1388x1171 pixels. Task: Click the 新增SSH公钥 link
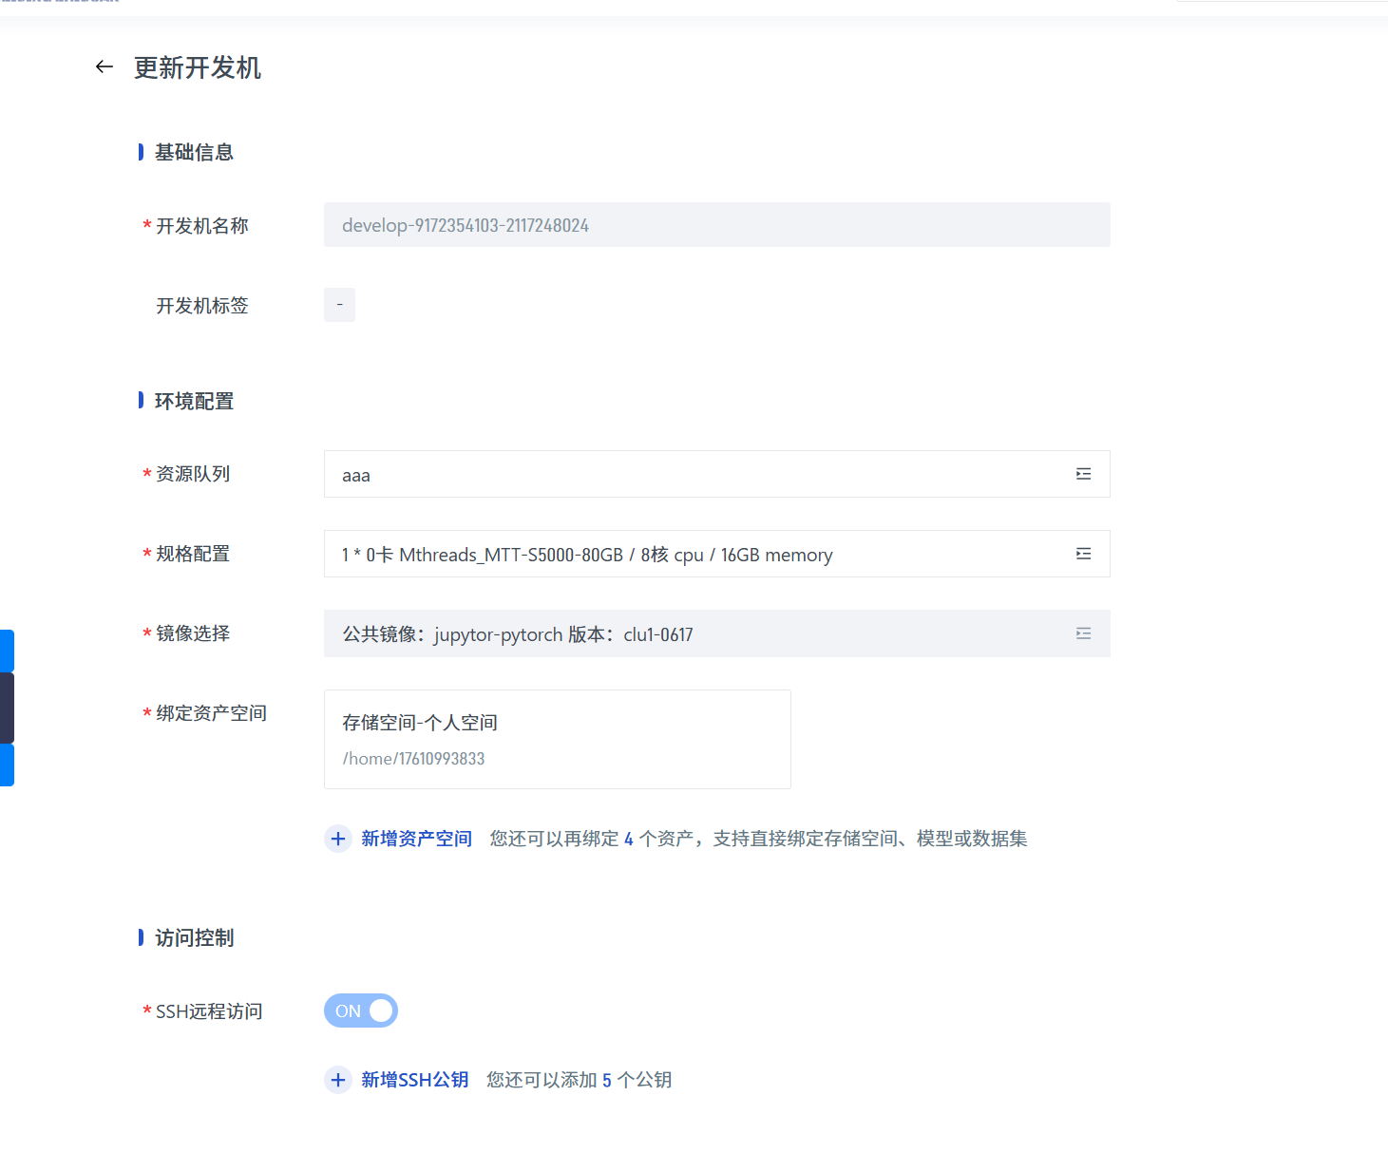(414, 1080)
